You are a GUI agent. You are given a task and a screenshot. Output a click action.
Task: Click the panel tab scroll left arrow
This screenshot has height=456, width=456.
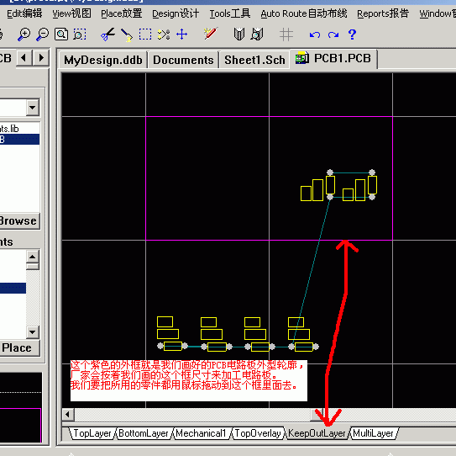tap(24, 58)
